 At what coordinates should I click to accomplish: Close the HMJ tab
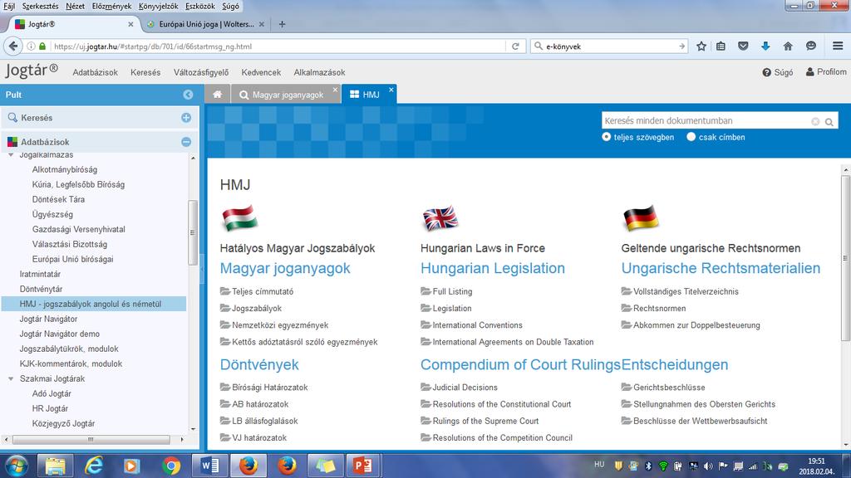[391, 90]
